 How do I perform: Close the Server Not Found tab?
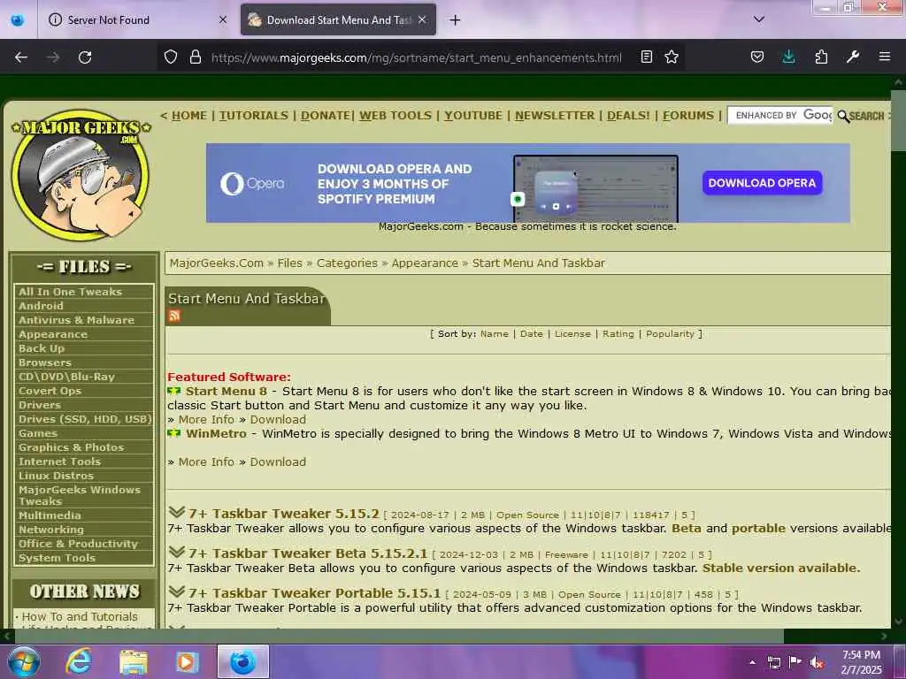(223, 20)
